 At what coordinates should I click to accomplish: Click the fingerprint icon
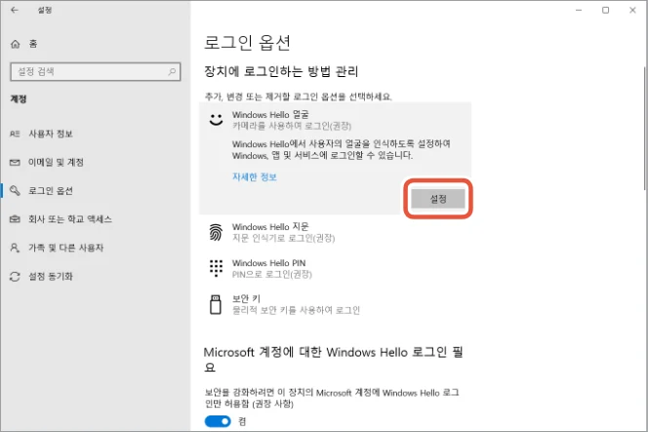click(216, 232)
